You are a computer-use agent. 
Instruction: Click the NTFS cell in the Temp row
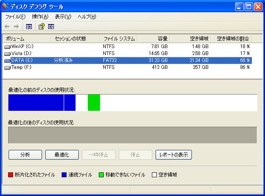(x=109, y=67)
